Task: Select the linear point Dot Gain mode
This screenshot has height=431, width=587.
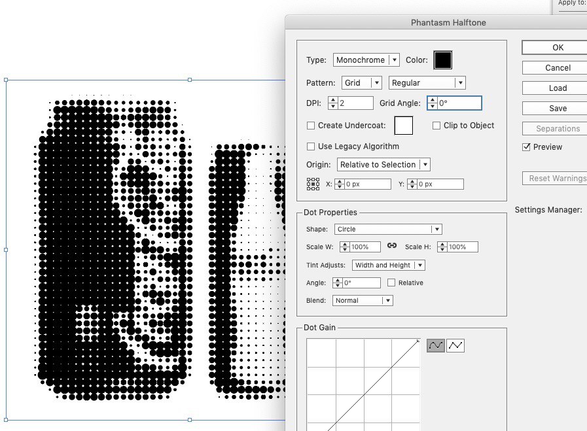Action: coord(455,345)
